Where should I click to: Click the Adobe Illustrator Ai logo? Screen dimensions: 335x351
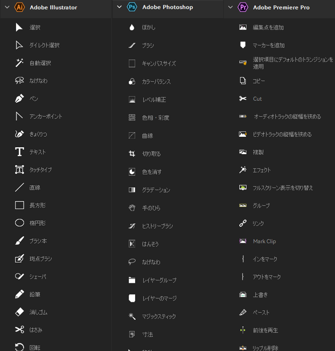pos(20,7)
